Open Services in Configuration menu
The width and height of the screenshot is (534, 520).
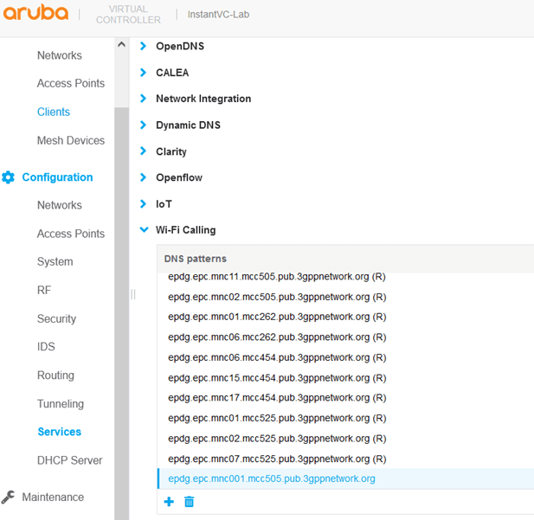[x=59, y=432]
